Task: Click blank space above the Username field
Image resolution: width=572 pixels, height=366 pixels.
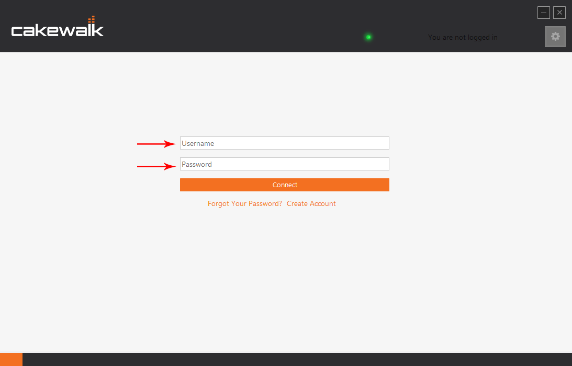Action: coord(284,99)
